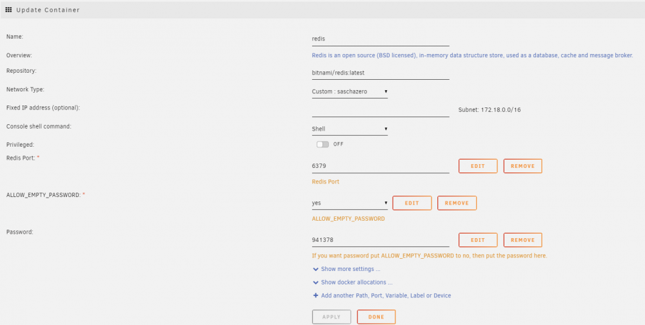This screenshot has height=325, width=645.
Task: Add another Path, Port, Variable, Label or Device
Action: point(386,295)
